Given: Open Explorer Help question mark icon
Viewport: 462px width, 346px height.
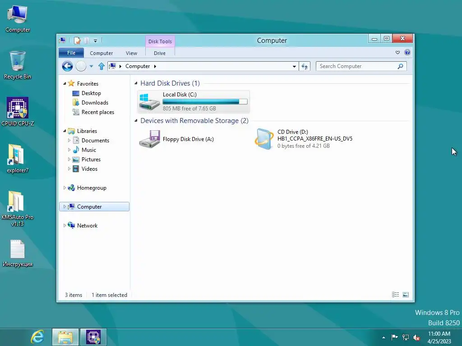Looking at the screenshot, I should coord(407,52).
